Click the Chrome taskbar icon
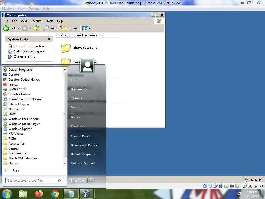Viewport: 265px width, 199px height. (x=55, y=194)
